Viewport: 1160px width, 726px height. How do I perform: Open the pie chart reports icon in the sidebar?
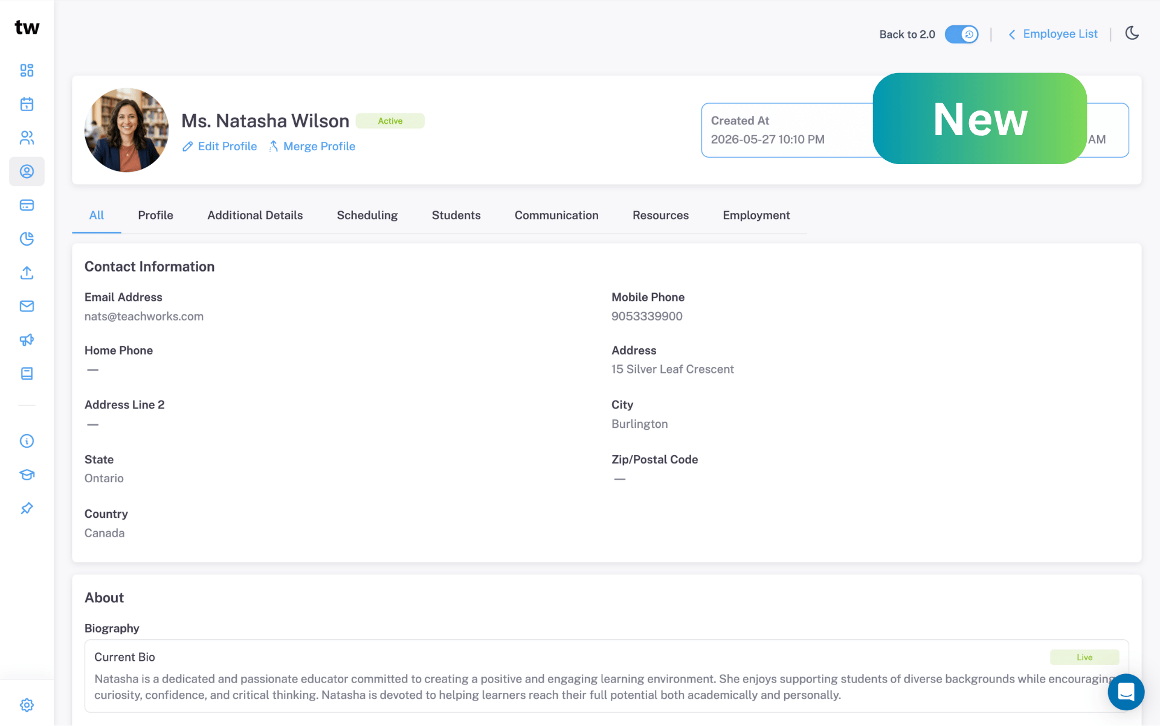pos(27,239)
